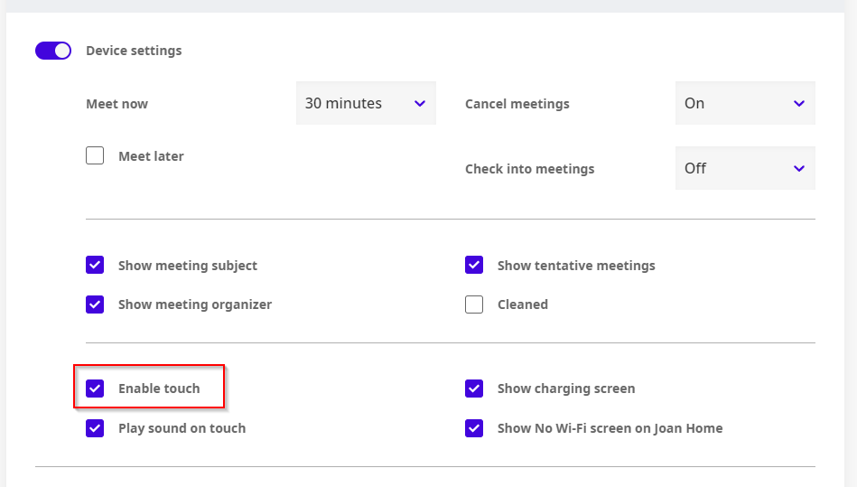The image size is (857, 487).
Task: Open the Check into meetings dropdown
Action: [x=745, y=168]
